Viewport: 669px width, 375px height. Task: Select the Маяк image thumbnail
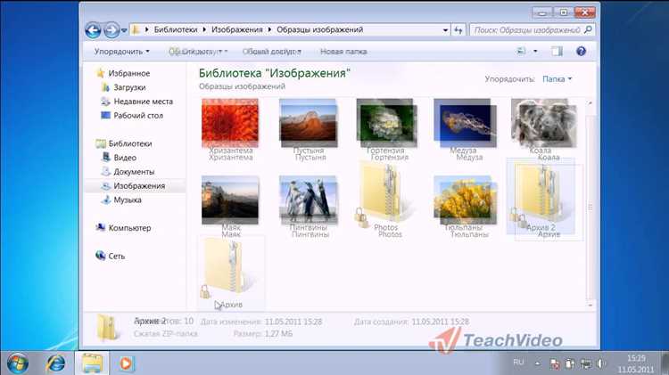tap(230, 200)
